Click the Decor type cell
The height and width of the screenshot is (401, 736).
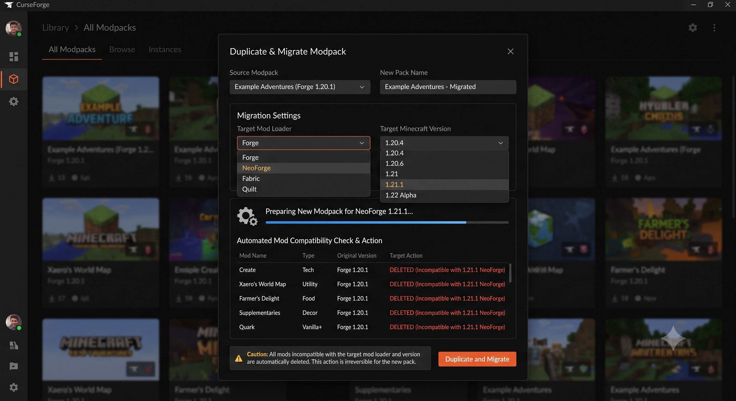(x=310, y=313)
